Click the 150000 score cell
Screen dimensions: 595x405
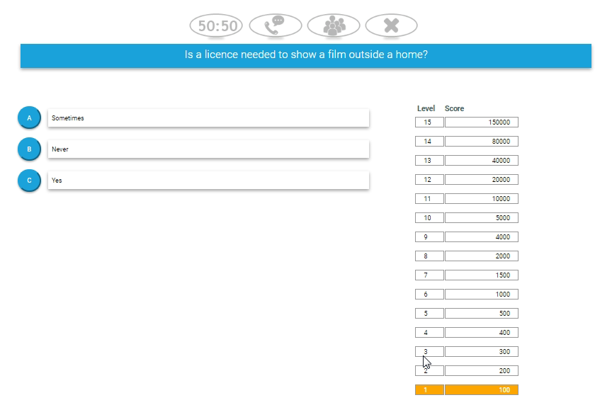click(x=482, y=122)
